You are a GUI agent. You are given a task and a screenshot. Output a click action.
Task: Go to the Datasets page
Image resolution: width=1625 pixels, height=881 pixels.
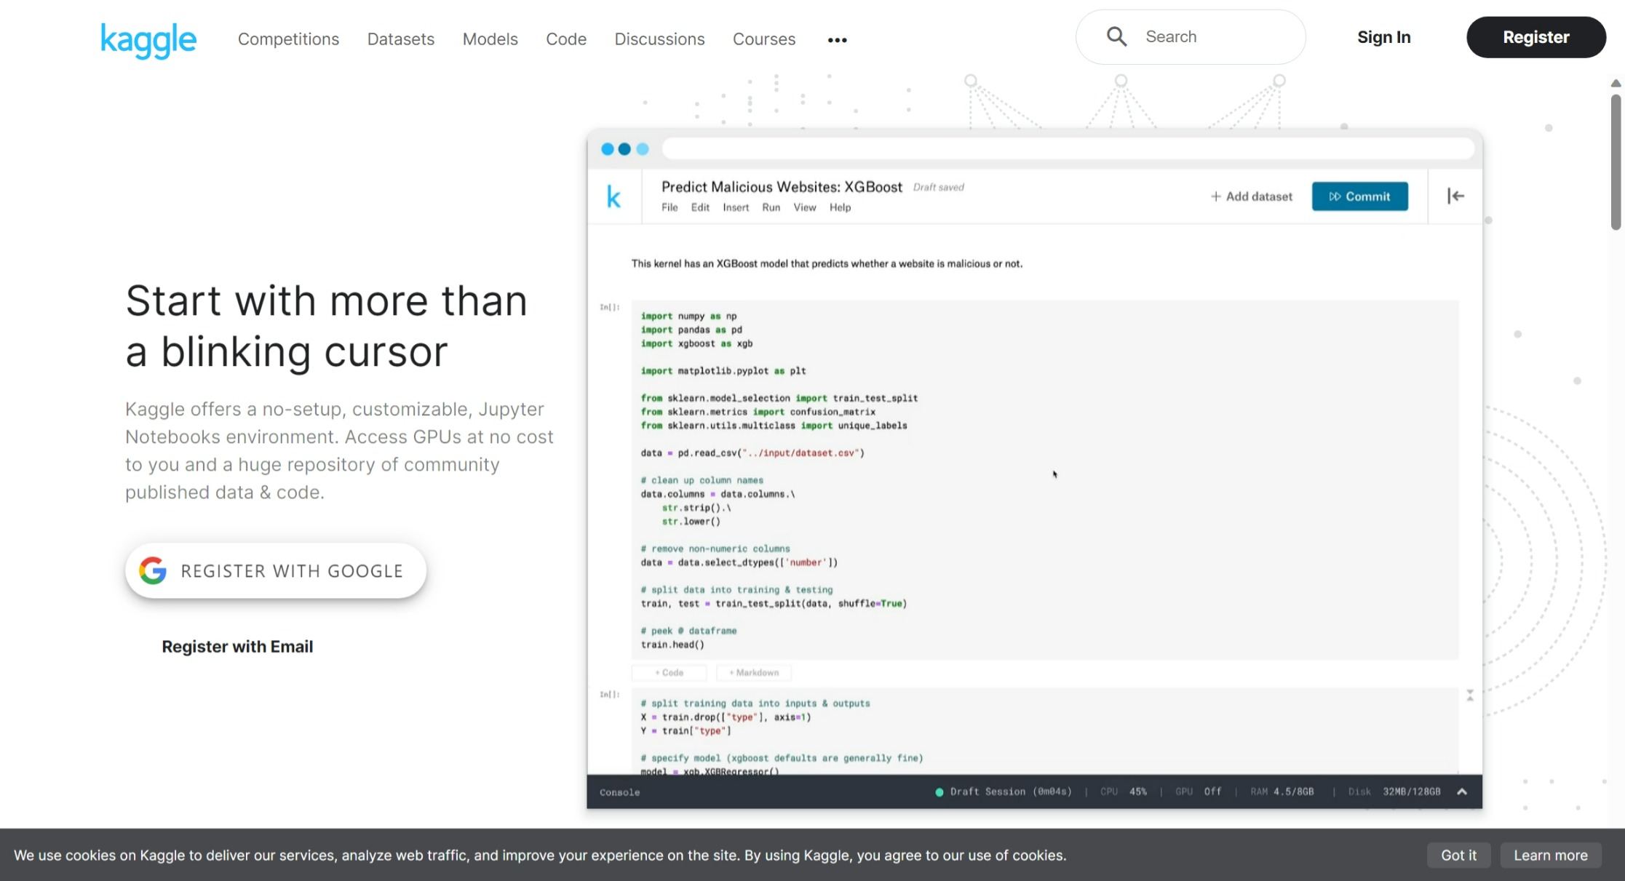(x=400, y=39)
